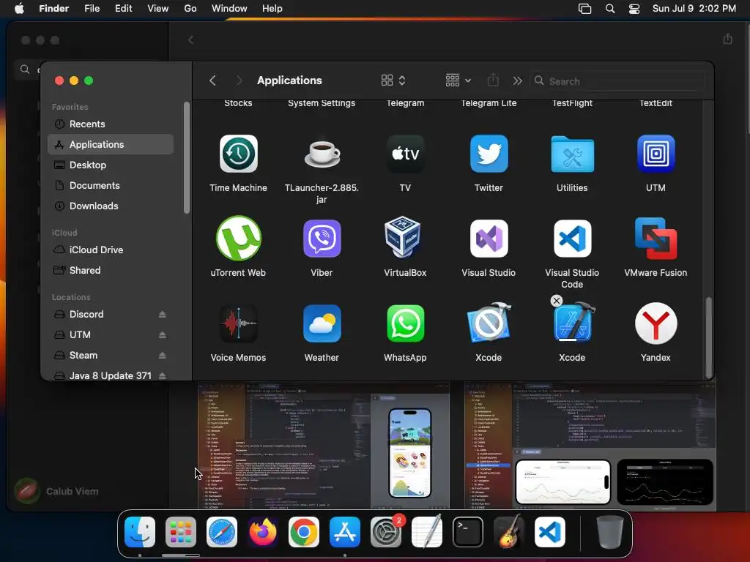Expand the toolbar overflow chevrons
The image size is (750, 562).
[518, 80]
